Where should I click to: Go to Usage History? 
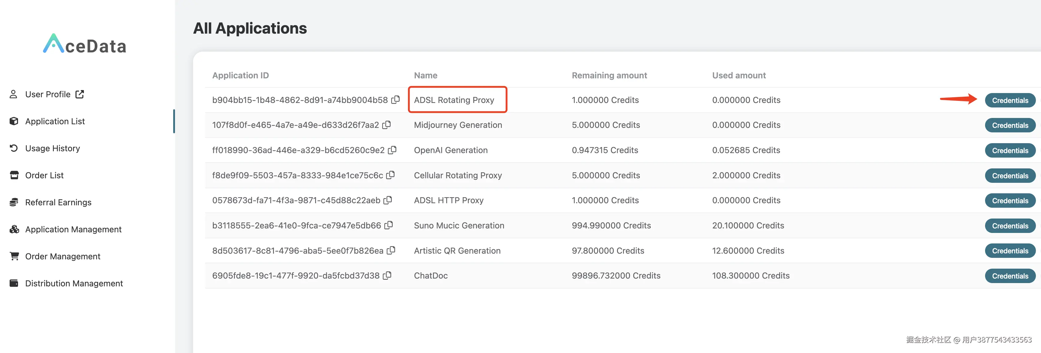point(53,149)
